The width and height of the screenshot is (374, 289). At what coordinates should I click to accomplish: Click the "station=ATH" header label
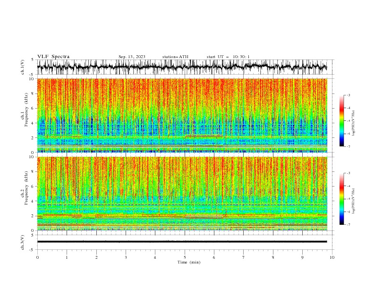point(175,57)
